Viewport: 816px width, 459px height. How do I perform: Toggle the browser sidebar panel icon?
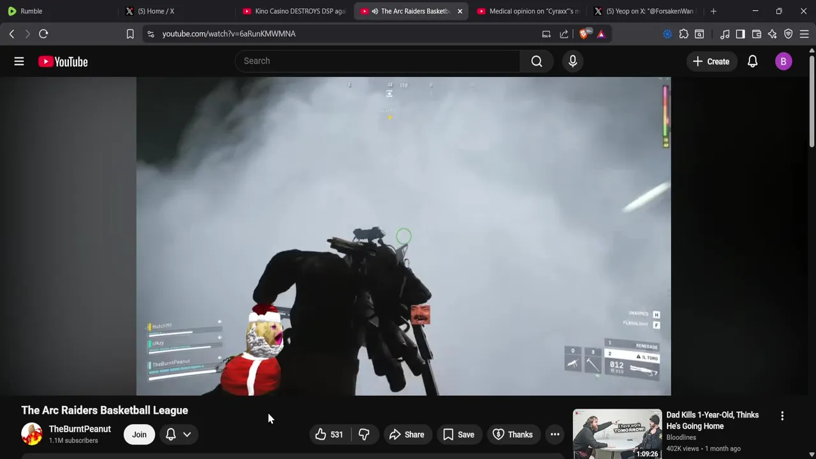pyautogui.click(x=740, y=34)
